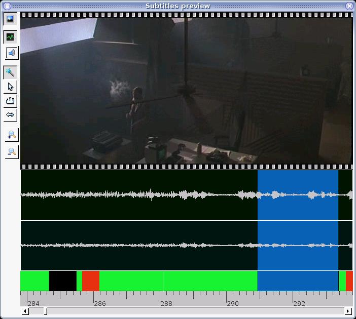Click the blue selection in upper waveform
The image size is (356, 319).
tap(298, 195)
